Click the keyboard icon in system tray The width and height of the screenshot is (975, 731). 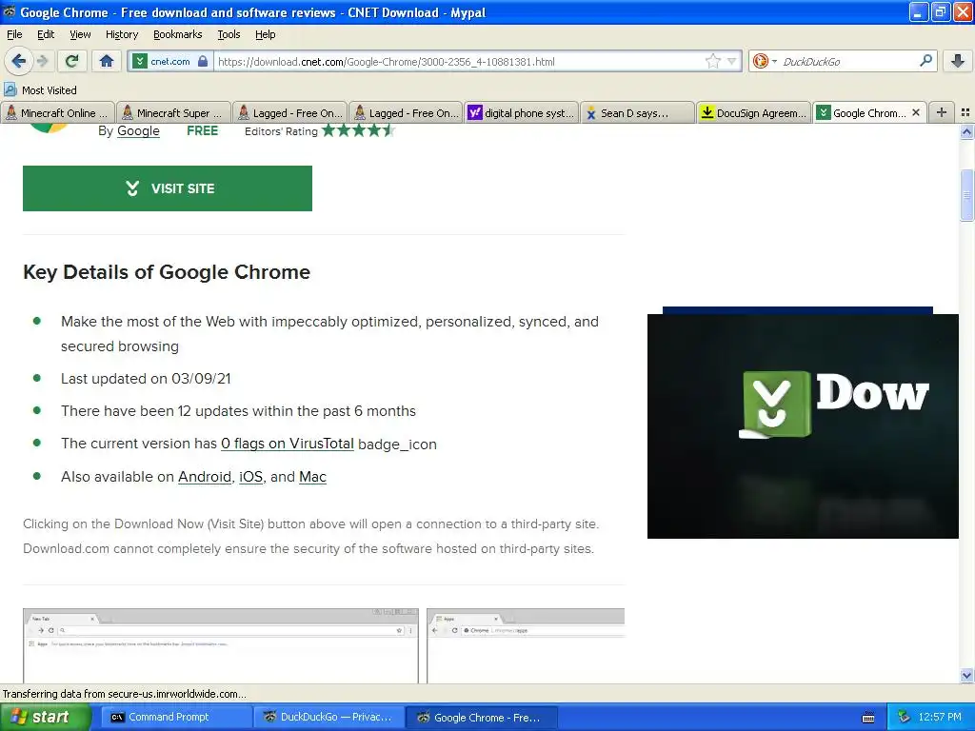(x=868, y=718)
